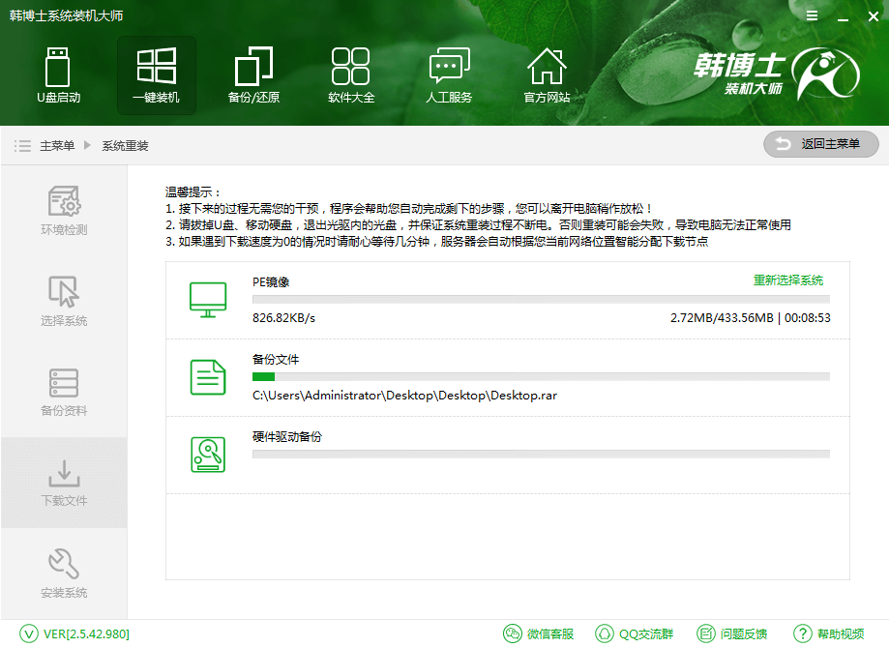889x648 pixels.
Task: Click version label VER[2.5.42.980]
Action: coord(86,633)
